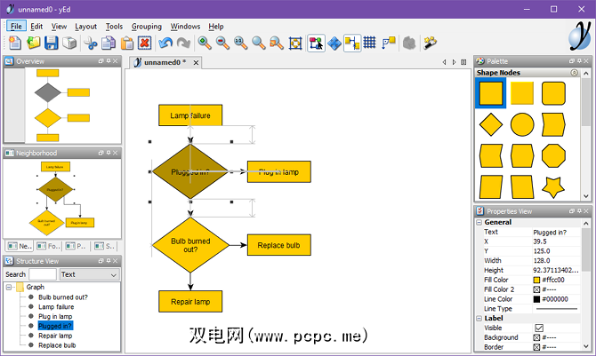The width and height of the screenshot is (596, 356).
Task: Select the circle shape in Palette
Action: coord(522,124)
